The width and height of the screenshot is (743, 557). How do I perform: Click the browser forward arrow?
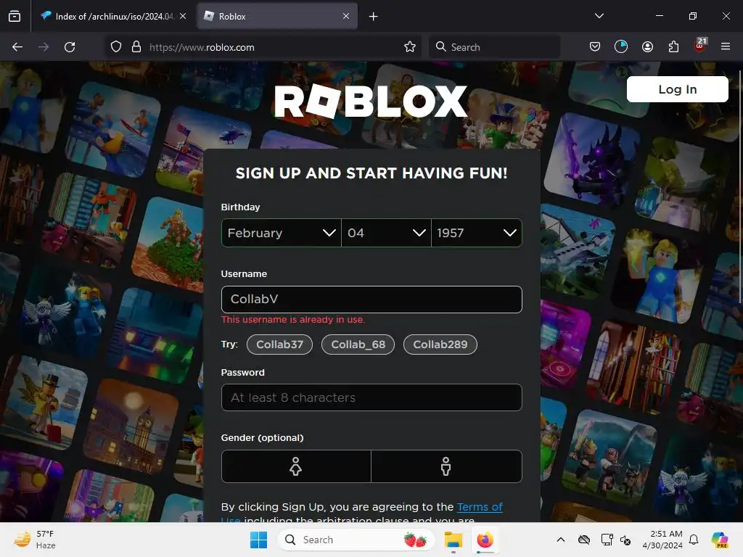[44, 47]
